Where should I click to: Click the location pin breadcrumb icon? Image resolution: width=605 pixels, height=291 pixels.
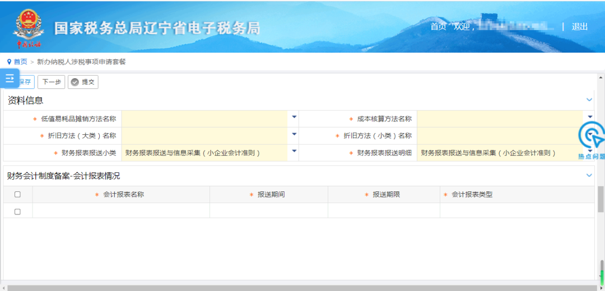click(9, 62)
